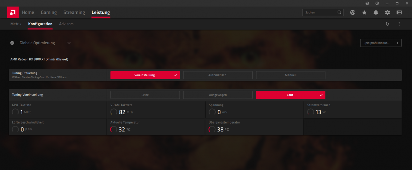This screenshot has width=412, height=170.
Task: Click the 0 mV voltage value
Action: pyautogui.click(x=223, y=112)
